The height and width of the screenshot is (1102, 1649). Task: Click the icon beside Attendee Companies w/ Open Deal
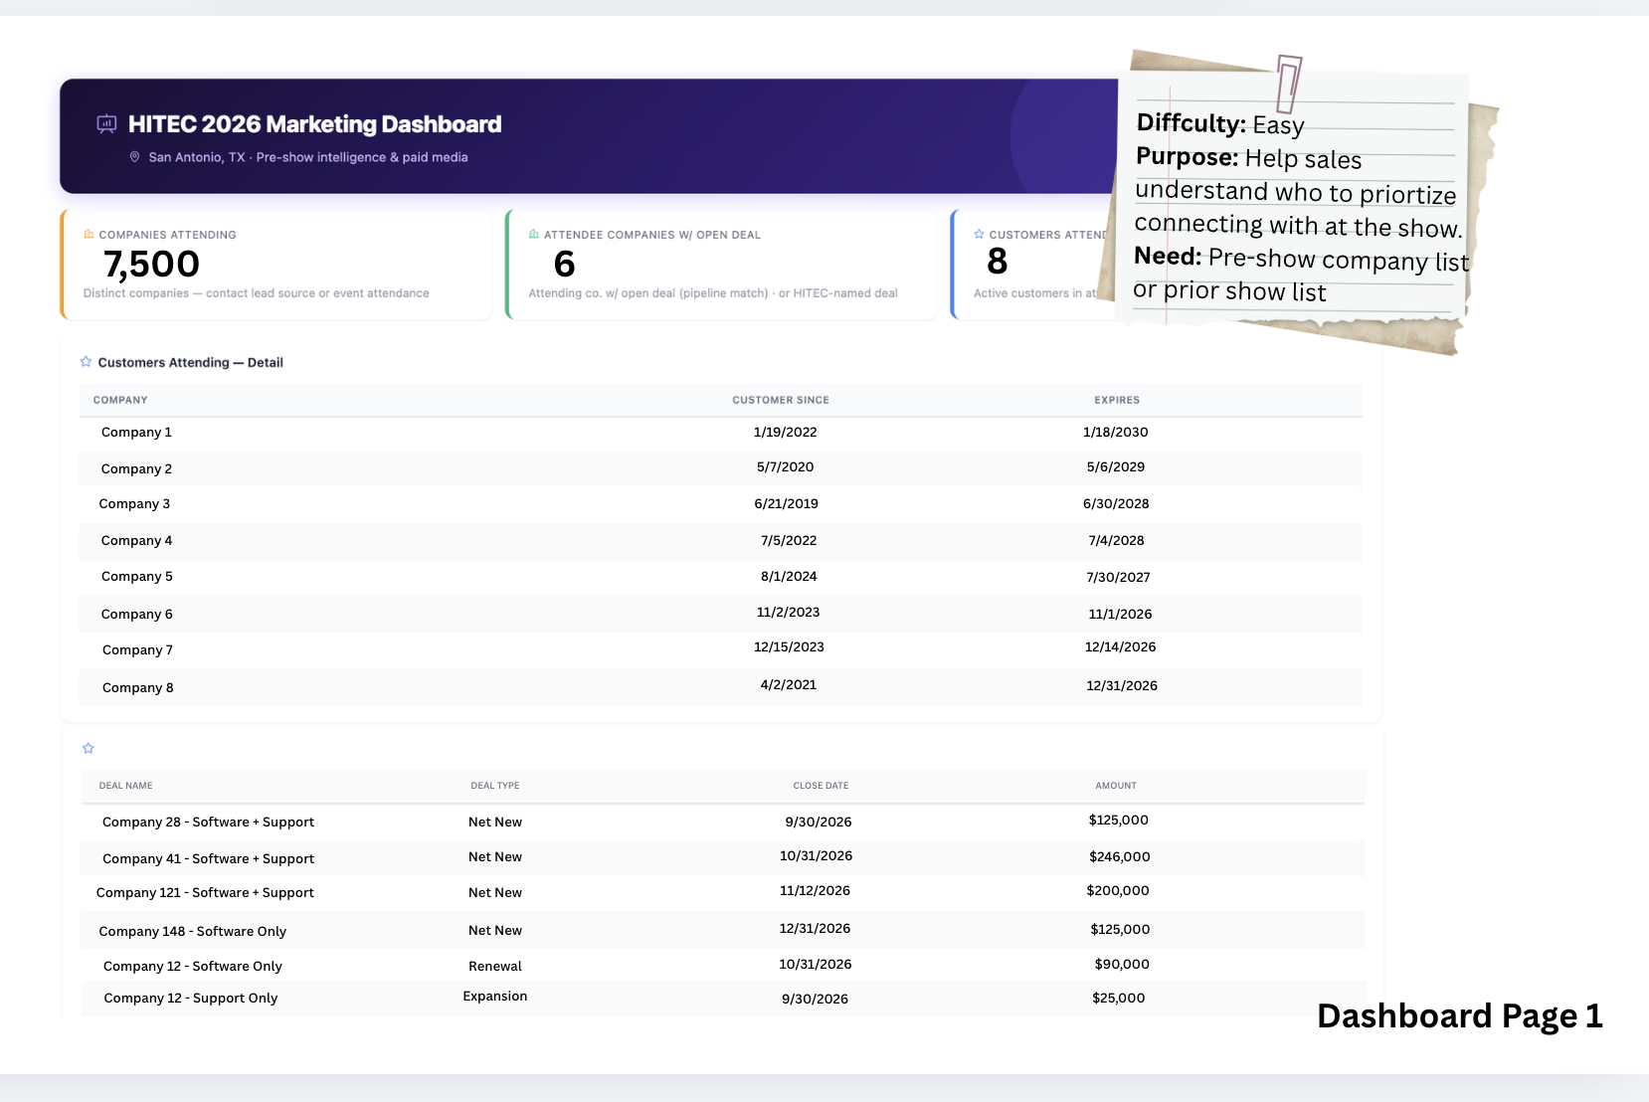tap(534, 235)
